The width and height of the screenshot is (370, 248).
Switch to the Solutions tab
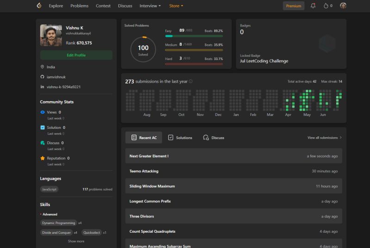[180, 138]
